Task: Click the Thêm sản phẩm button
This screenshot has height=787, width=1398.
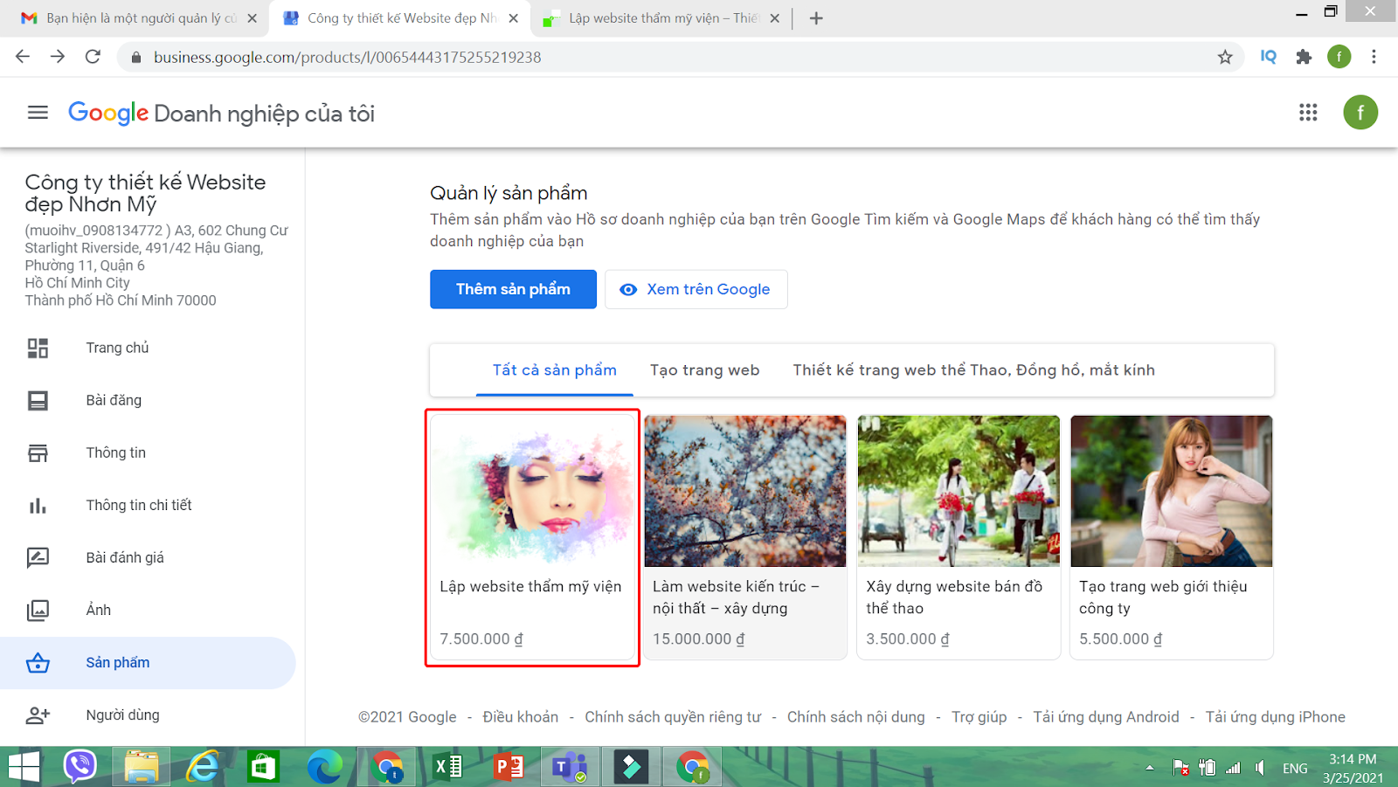Action: [x=513, y=289]
